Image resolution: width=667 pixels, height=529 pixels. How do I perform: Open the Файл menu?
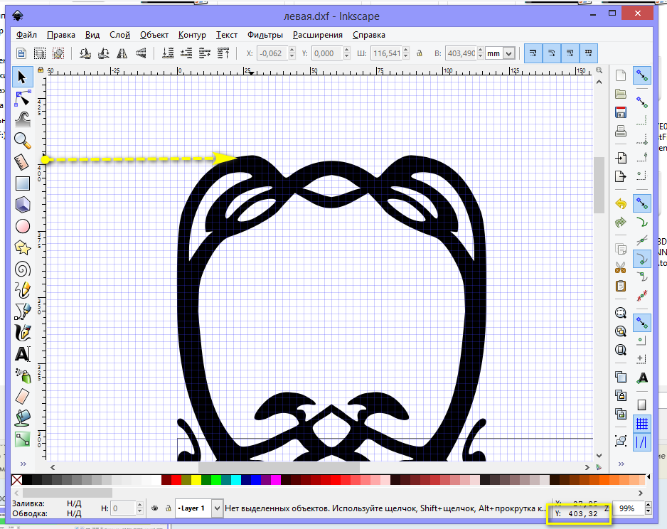point(26,35)
